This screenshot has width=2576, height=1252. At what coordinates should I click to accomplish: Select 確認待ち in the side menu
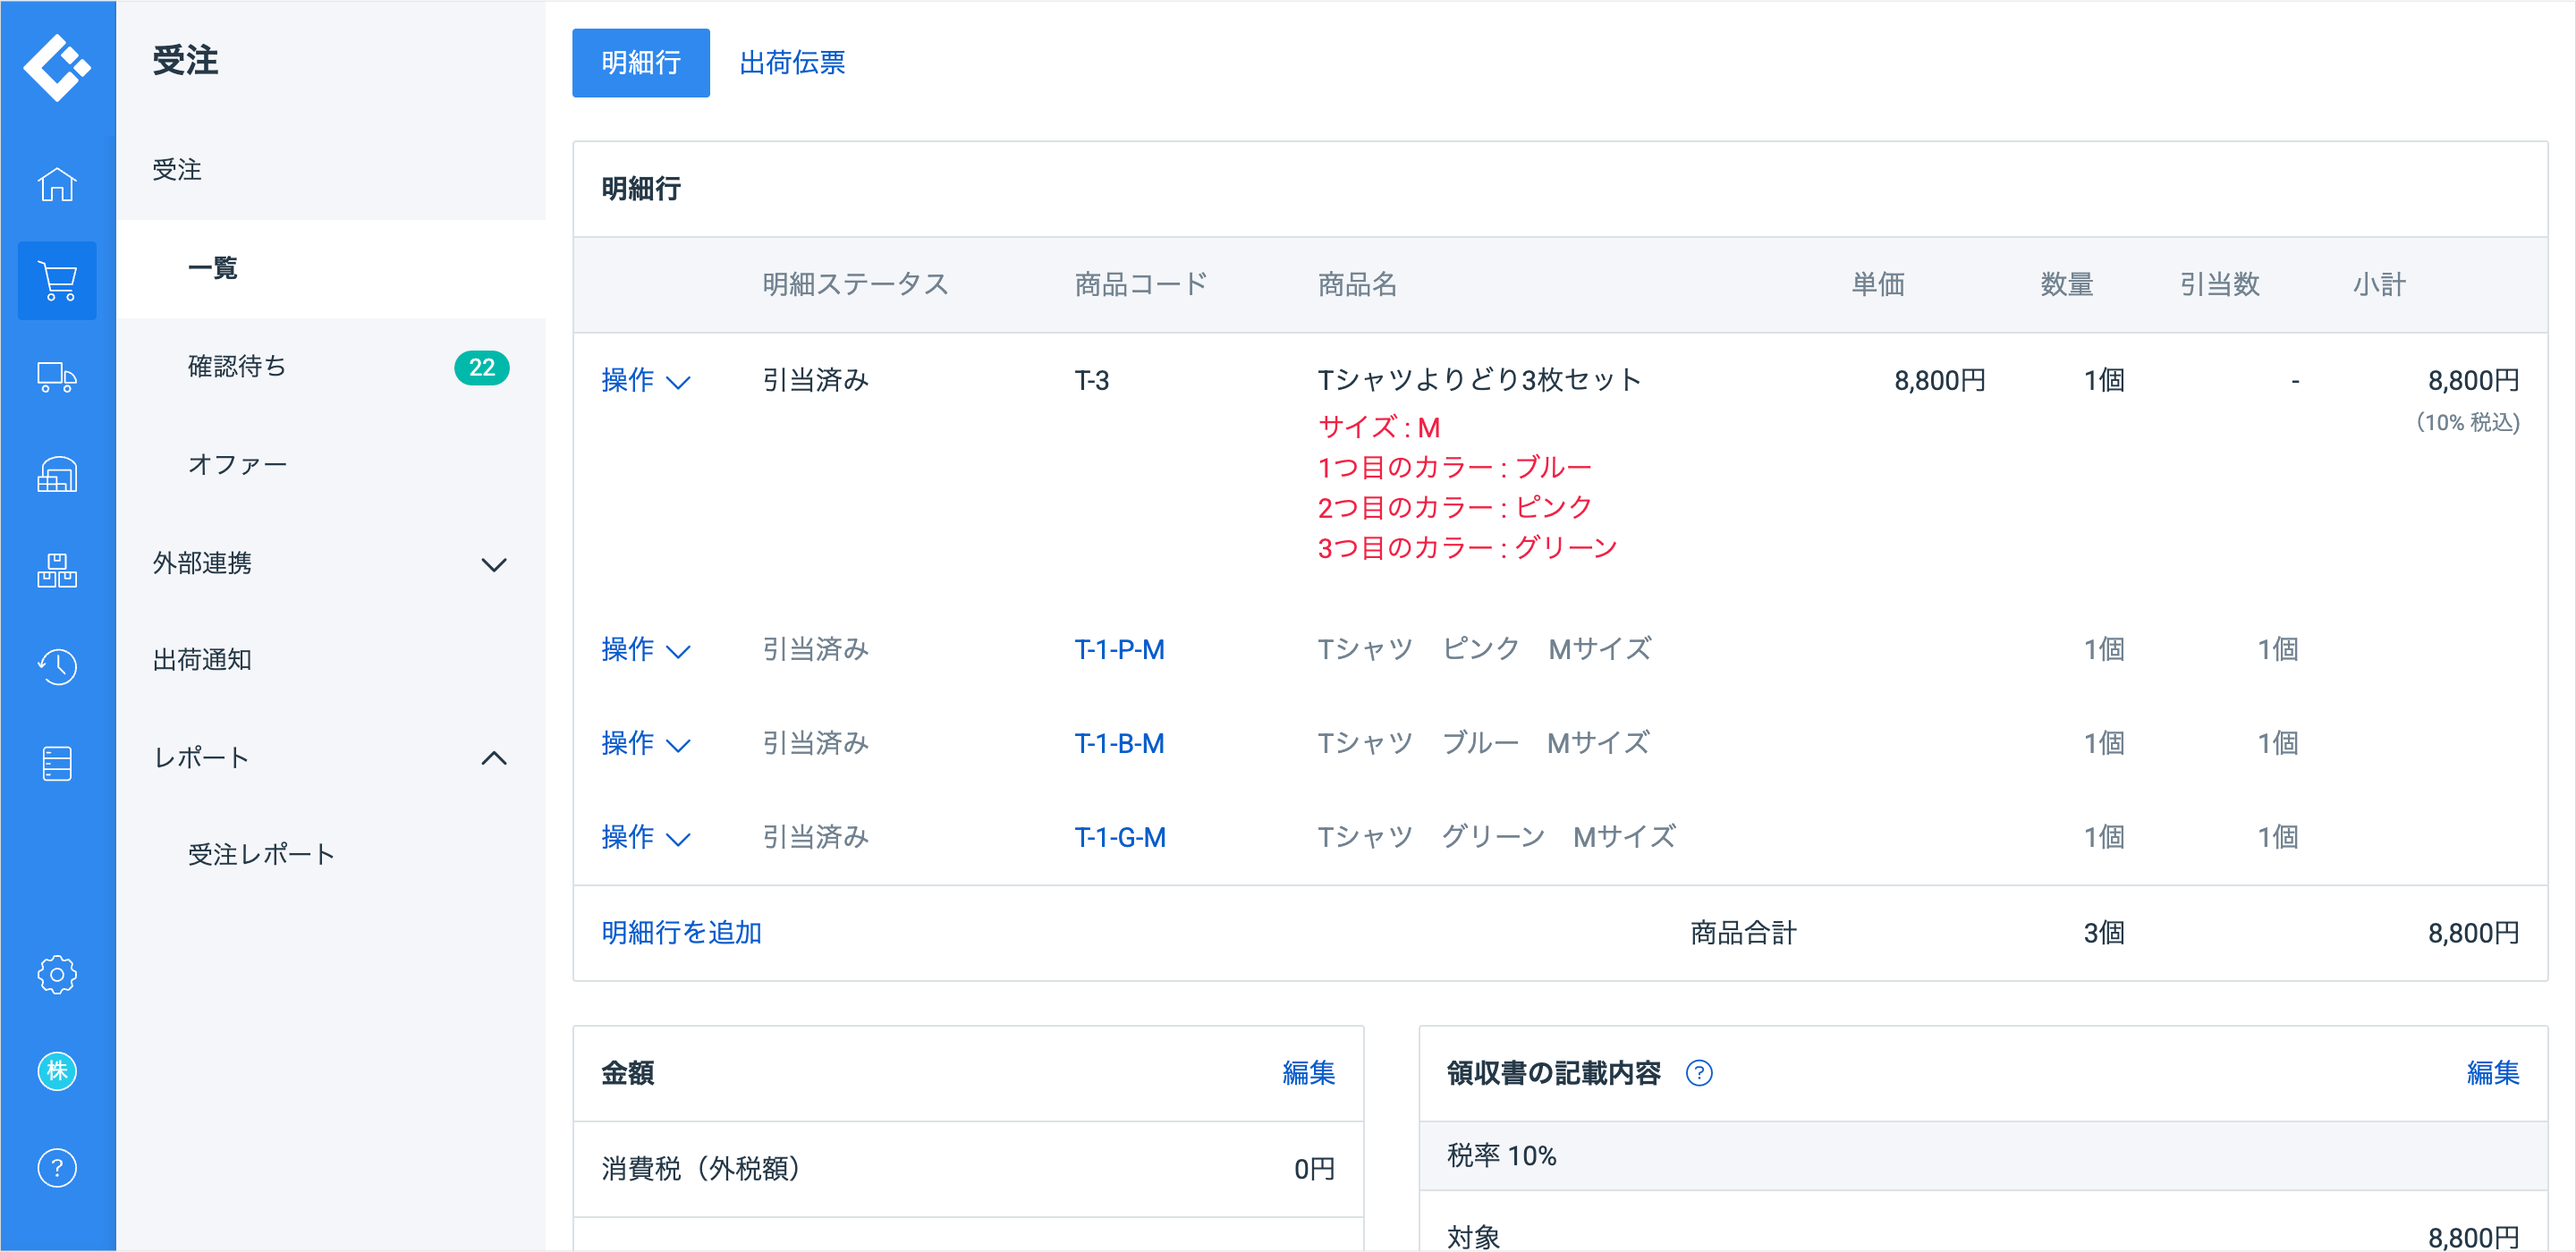pyautogui.click(x=237, y=367)
